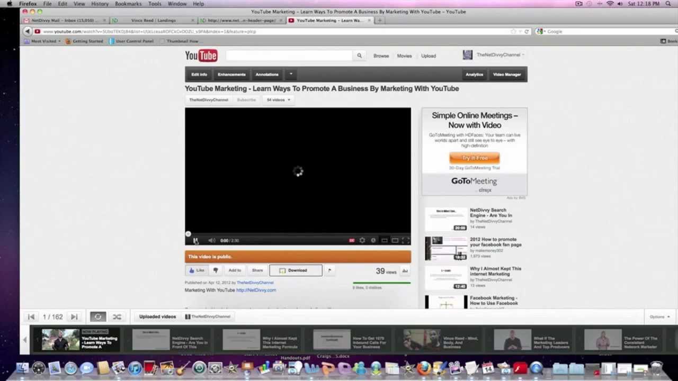678x381 pixels.
Task: Show video statistics chart icon
Action: [405, 271]
